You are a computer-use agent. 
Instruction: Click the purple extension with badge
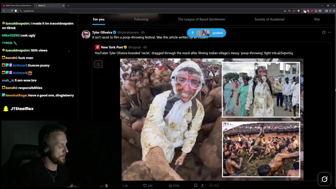(304, 11)
